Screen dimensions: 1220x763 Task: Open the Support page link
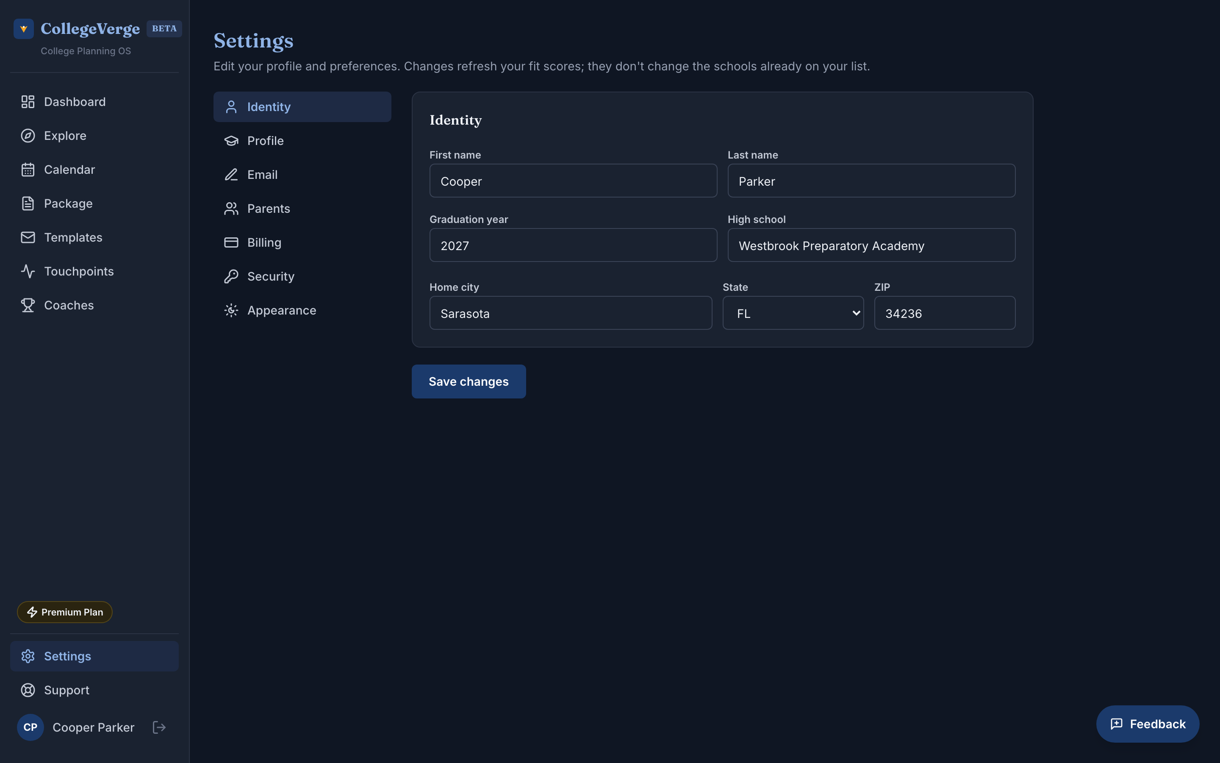click(94, 690)
